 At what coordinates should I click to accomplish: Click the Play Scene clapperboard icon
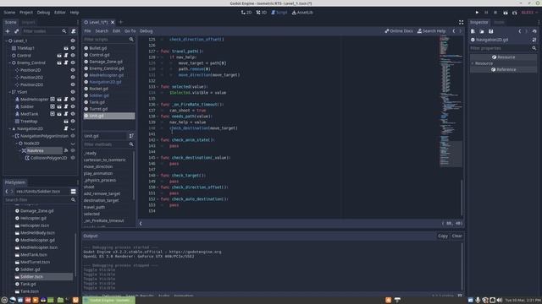[506, 13]
